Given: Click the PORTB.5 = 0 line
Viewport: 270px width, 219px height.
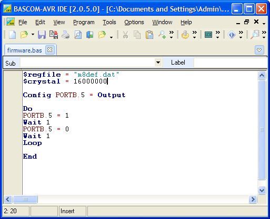Looking at the screenshot, I should [x=46, y=129].
